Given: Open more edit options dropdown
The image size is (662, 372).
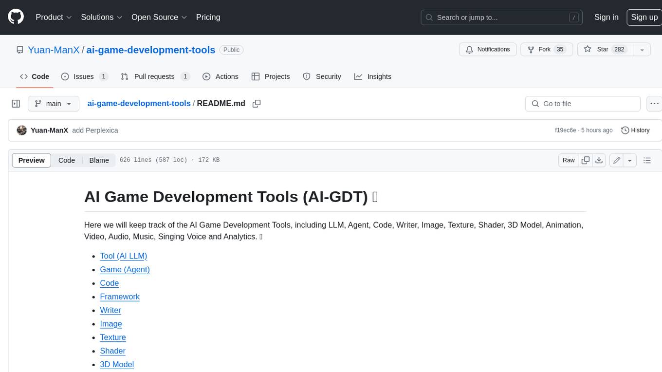Looking at the screenshot, I should click(x=630, y=160).
